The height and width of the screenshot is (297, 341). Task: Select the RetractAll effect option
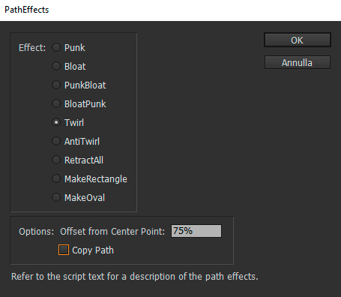coord(56,160)
